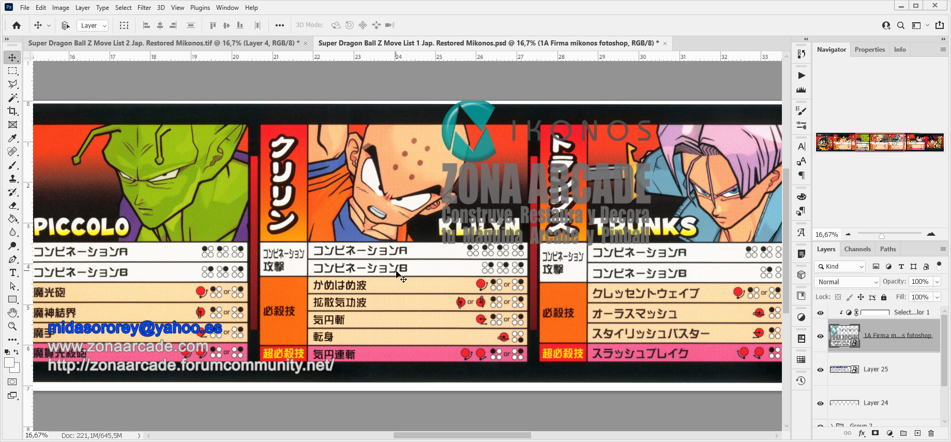
Task: Create a new group folder
Action: [903, 433]
